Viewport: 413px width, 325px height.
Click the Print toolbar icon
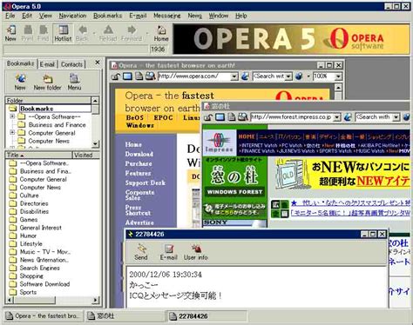pos(27,33)
